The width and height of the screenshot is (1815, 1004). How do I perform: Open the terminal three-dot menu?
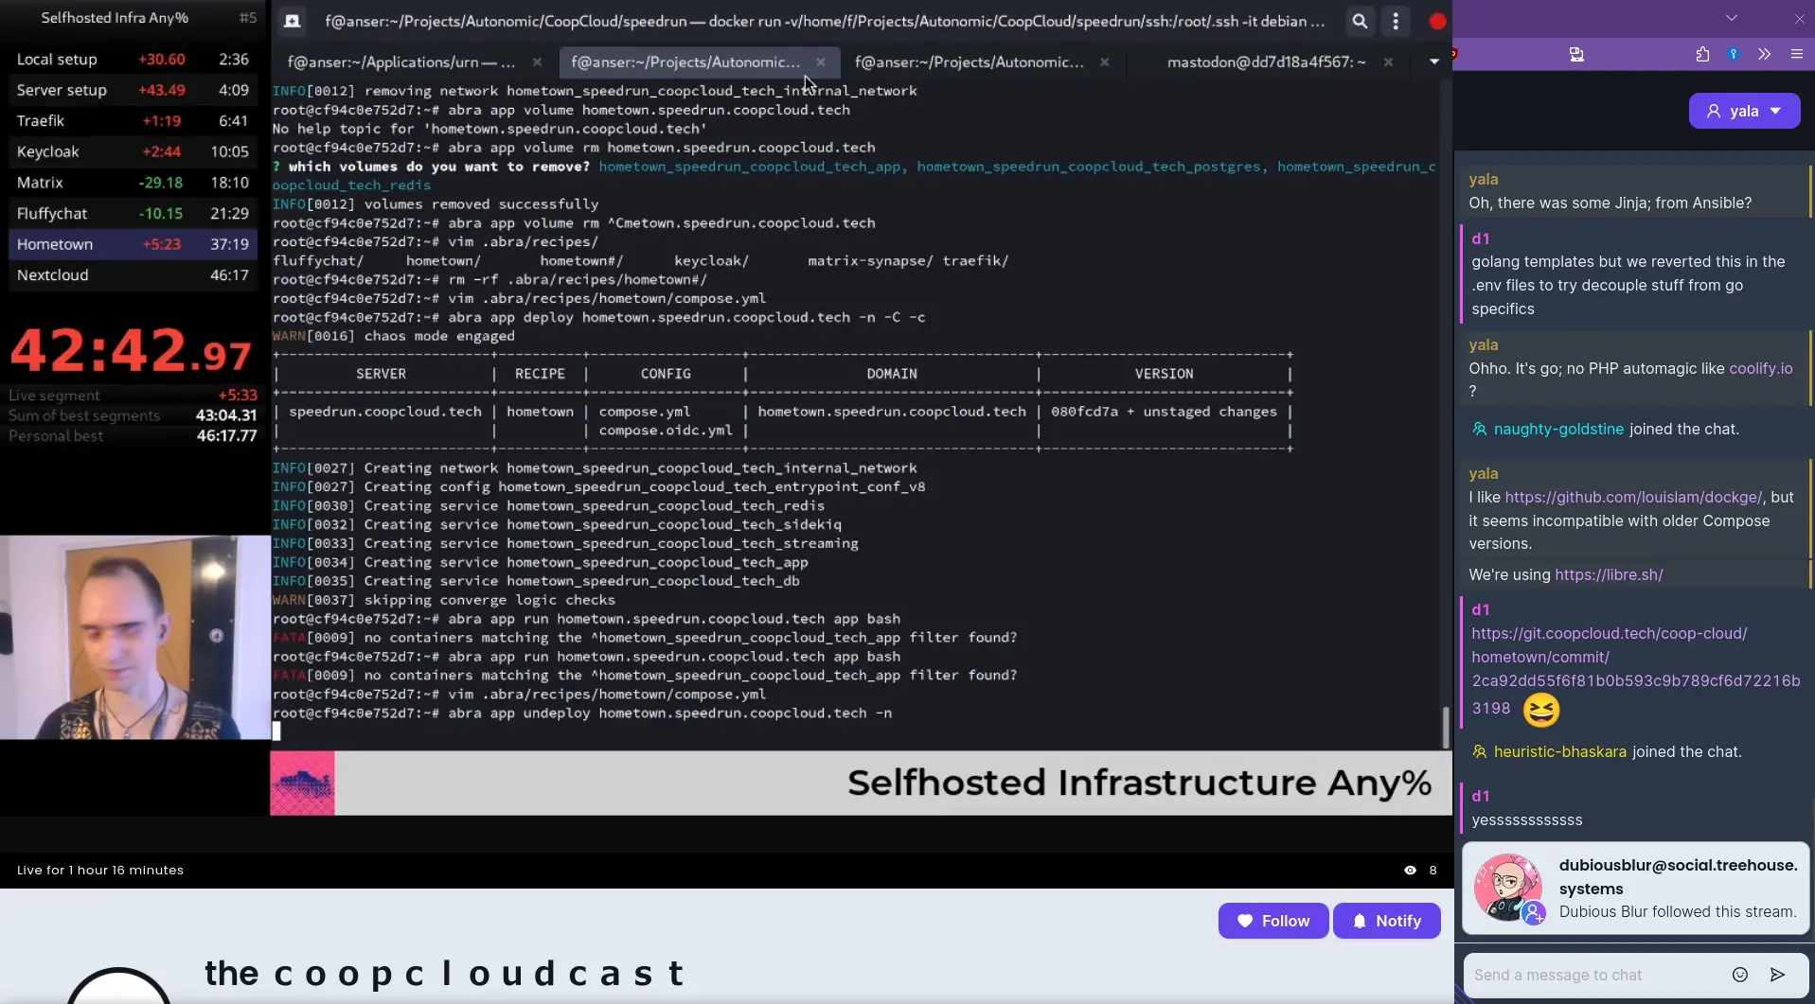coord(1397,21)
